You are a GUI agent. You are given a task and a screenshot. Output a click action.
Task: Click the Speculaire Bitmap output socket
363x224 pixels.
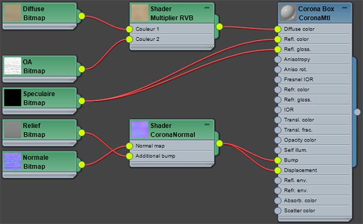click(82, 101)
